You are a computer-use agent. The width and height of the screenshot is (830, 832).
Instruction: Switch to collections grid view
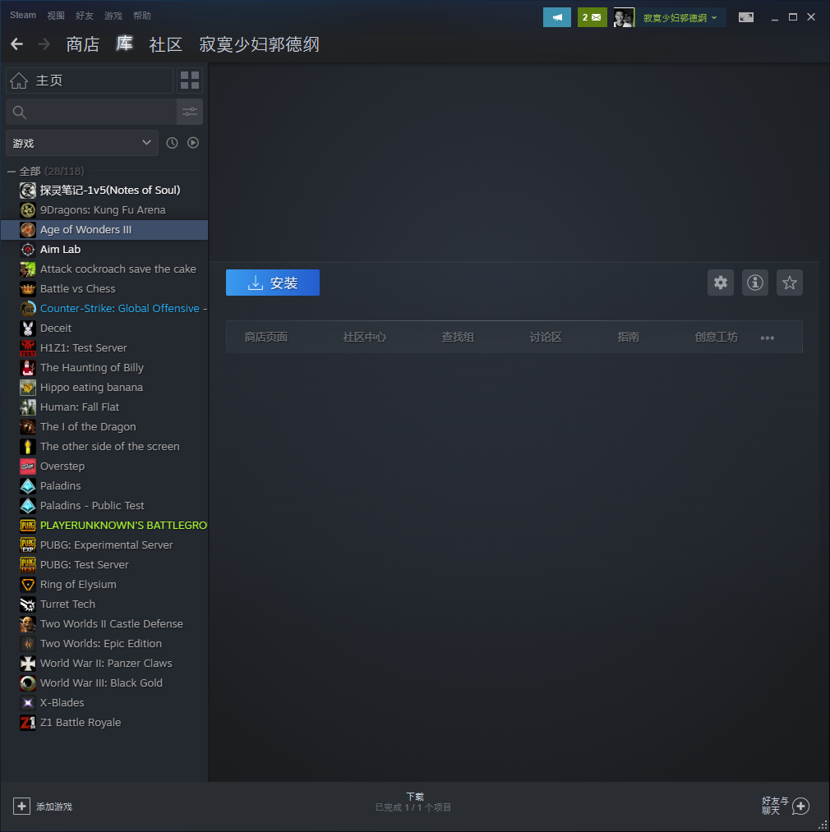pos(190,80)
